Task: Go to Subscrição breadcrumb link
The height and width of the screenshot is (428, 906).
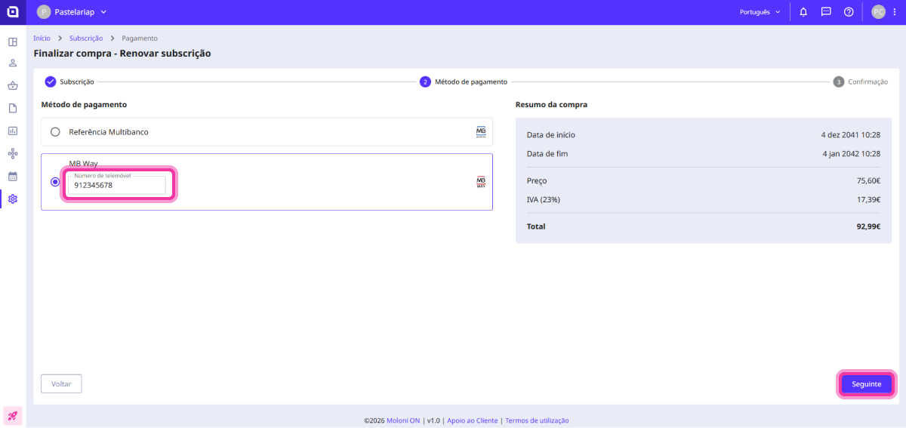Action: tap(85, 38)
